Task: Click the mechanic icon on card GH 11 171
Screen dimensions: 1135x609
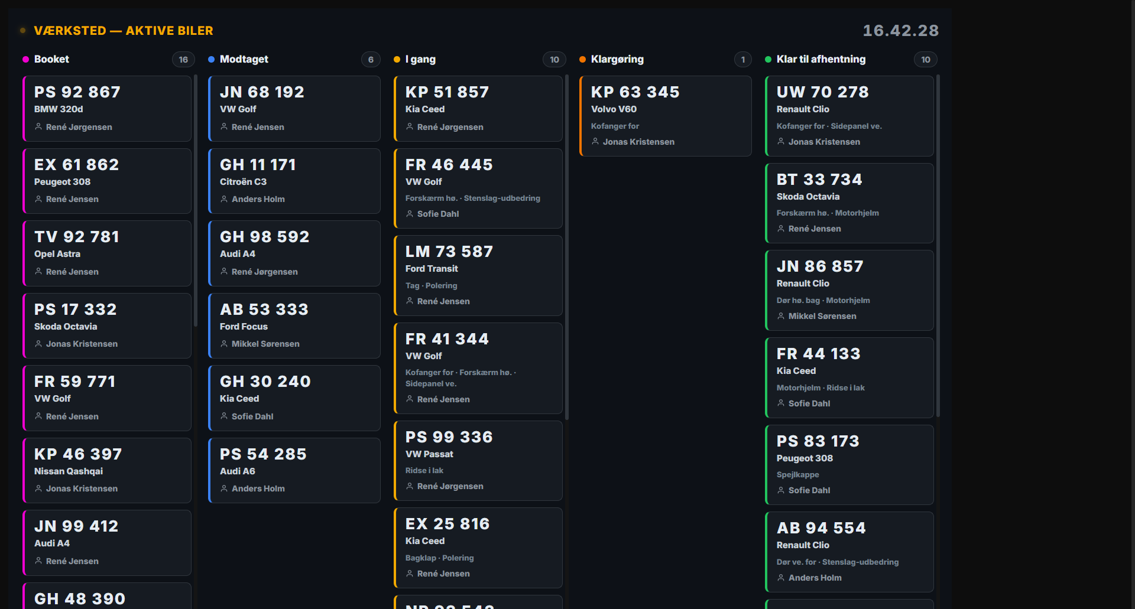Action: 224,199
